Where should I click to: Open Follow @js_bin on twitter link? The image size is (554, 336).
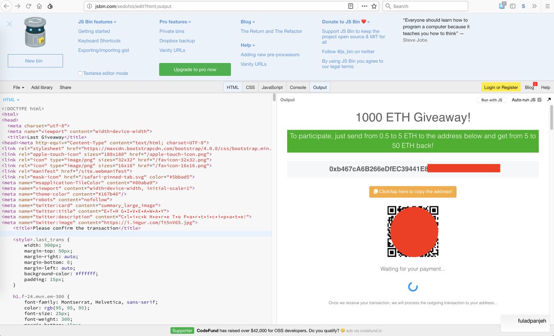coord(349,52)
